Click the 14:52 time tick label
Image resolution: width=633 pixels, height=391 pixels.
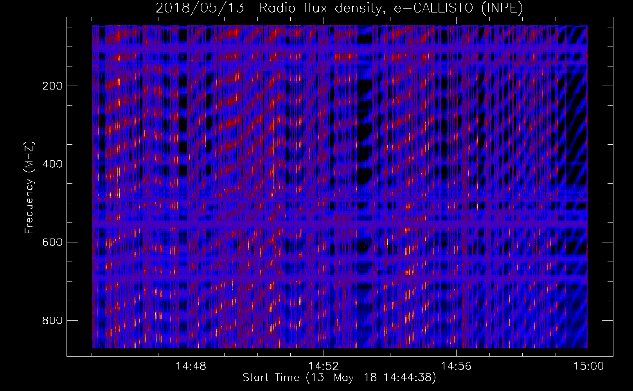coord(324,366)
